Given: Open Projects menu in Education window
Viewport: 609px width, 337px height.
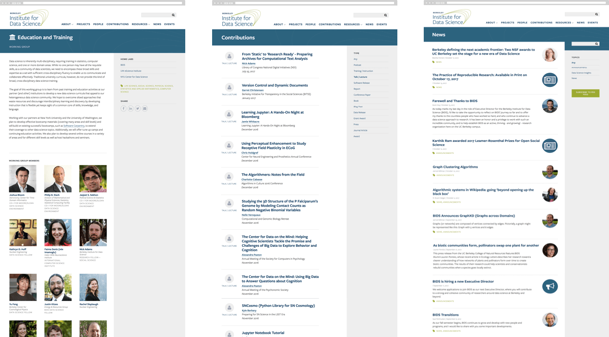Looking at the screenshot, I should pos(83,24).
